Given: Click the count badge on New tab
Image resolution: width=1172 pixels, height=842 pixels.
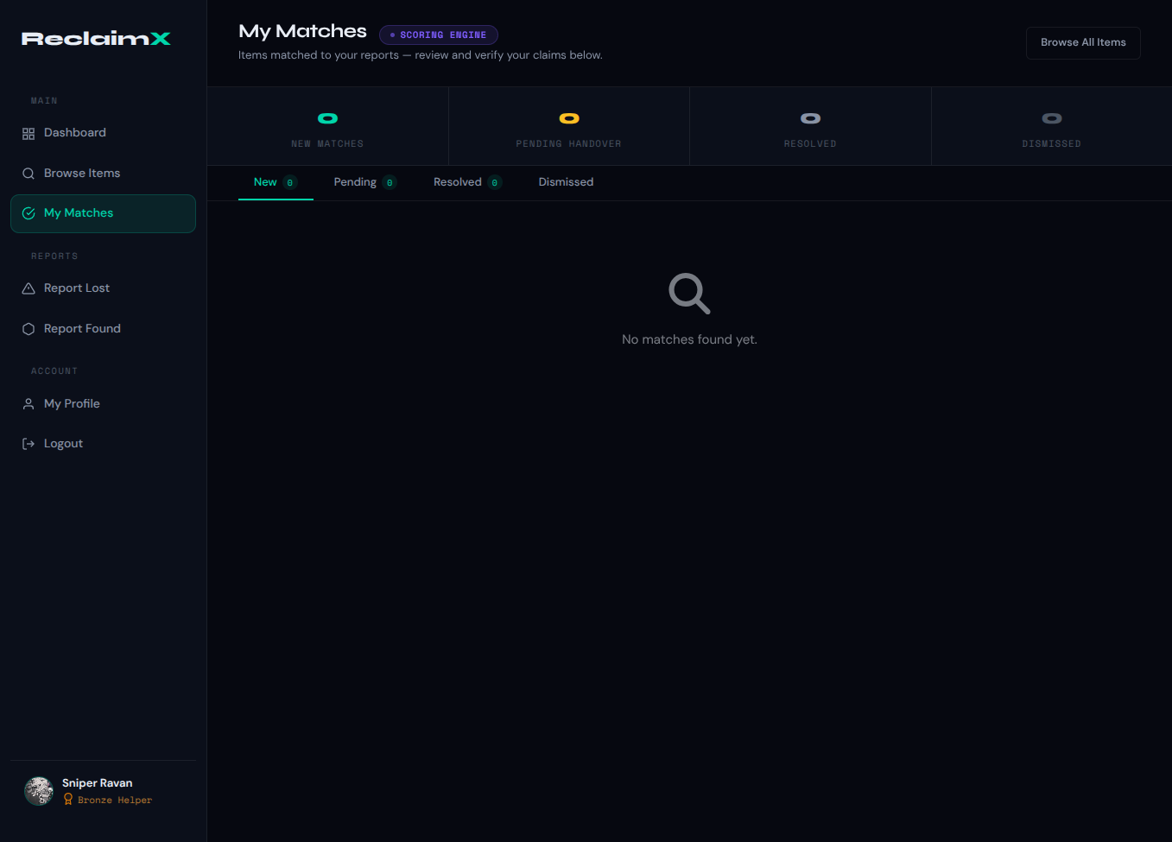Looking at the screenshot, I should [290, 182].
